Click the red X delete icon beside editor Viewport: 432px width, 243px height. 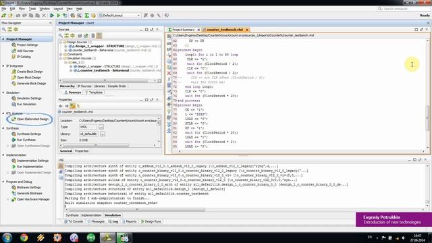(169, 74)
